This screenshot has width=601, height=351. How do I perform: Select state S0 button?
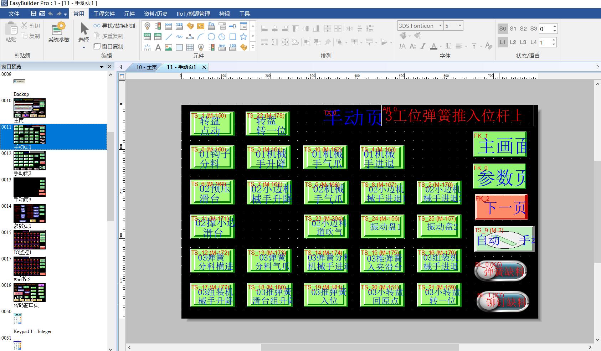click(503, 29)
